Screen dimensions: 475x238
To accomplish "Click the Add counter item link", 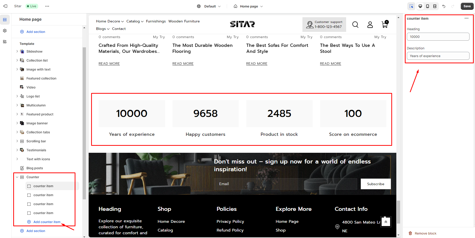I will tap(47, 222).
